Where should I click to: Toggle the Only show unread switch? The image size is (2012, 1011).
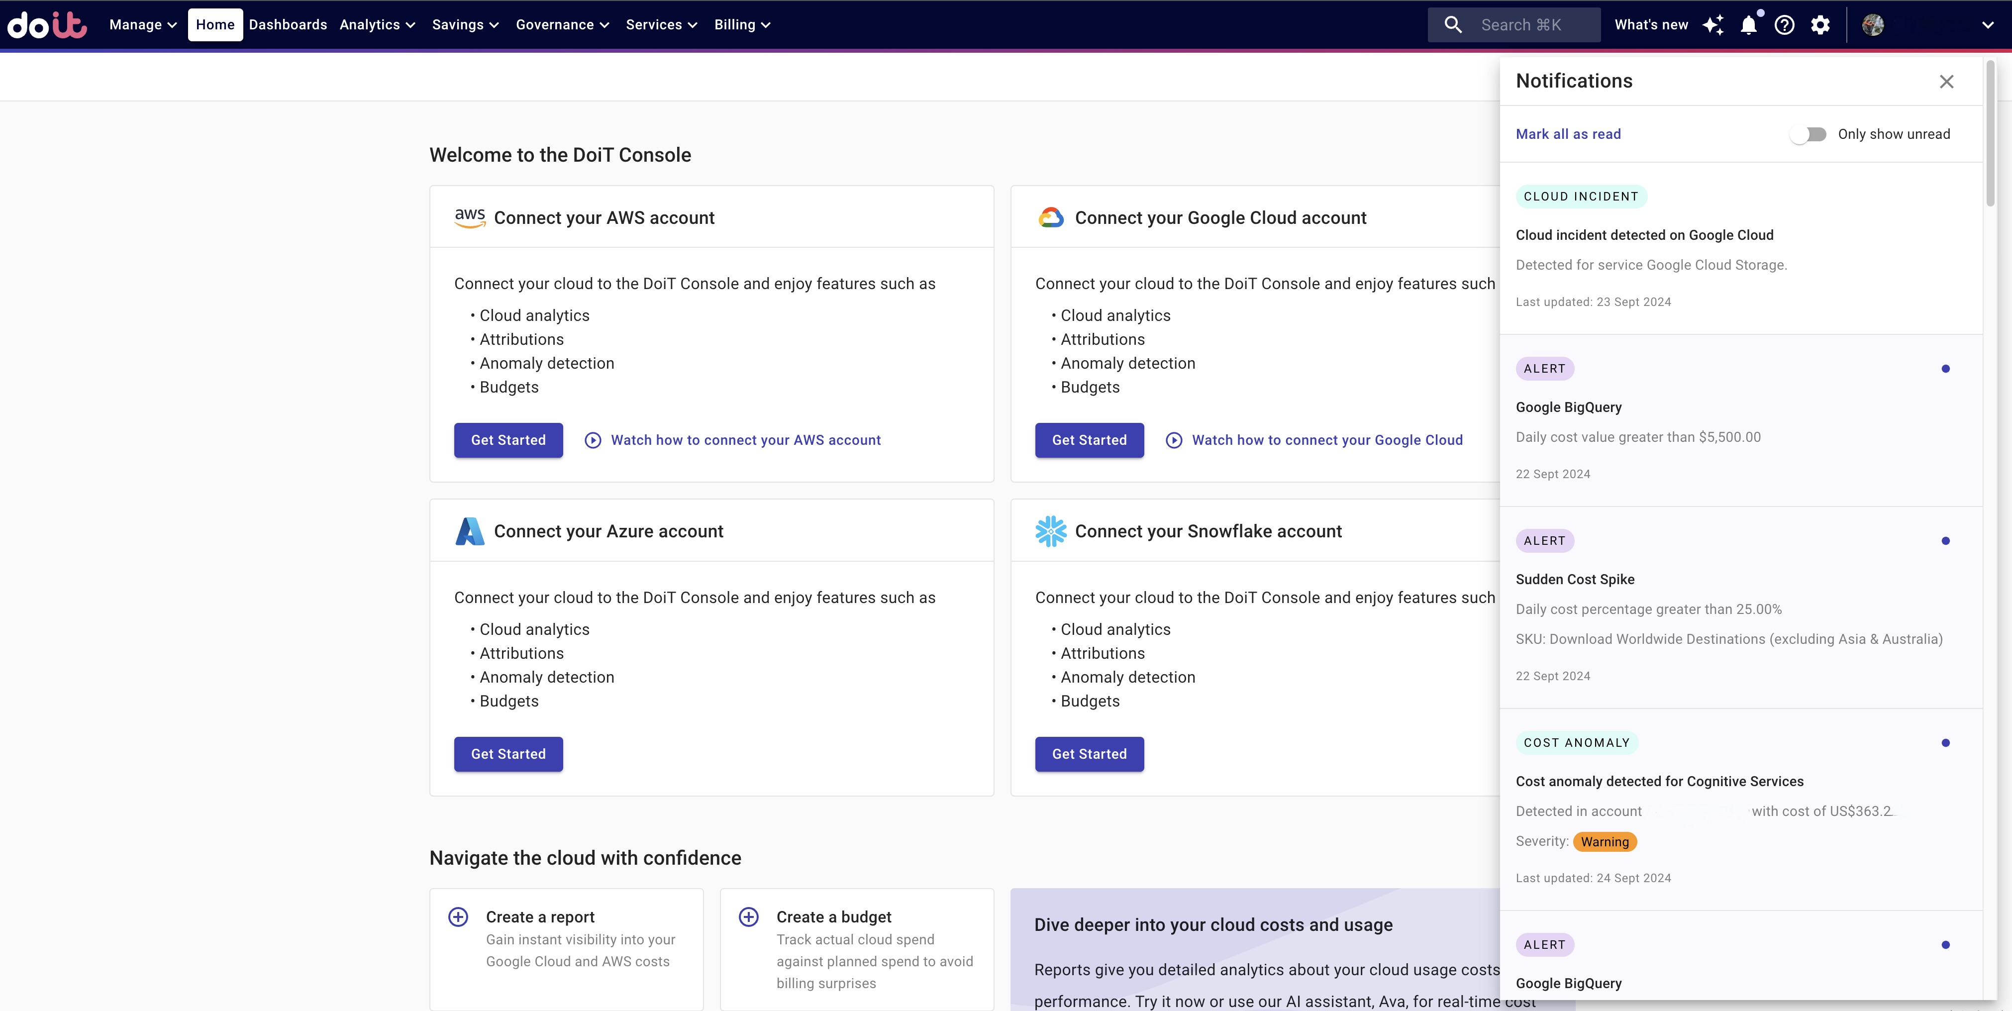[1808, 134]
